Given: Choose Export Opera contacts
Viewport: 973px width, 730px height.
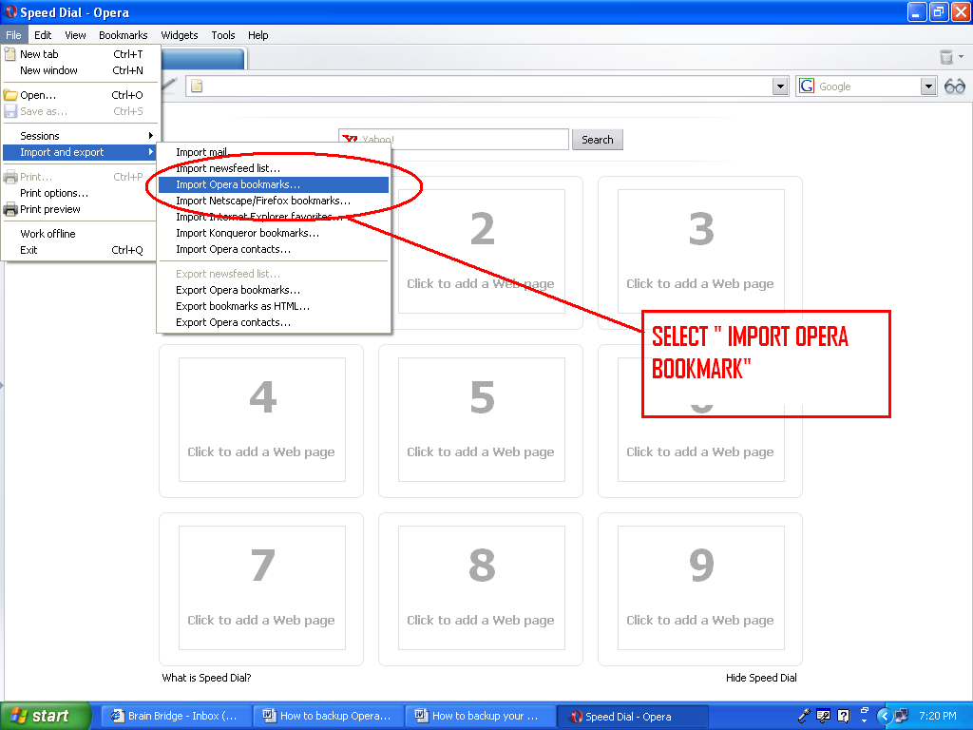Looking at the screenshot, I should (274, 322).
